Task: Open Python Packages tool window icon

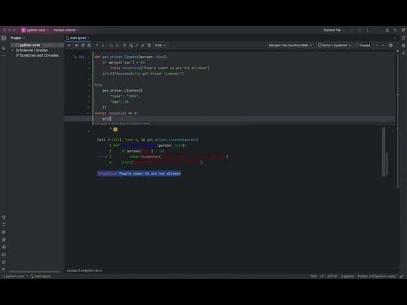Action: point(4,240)
